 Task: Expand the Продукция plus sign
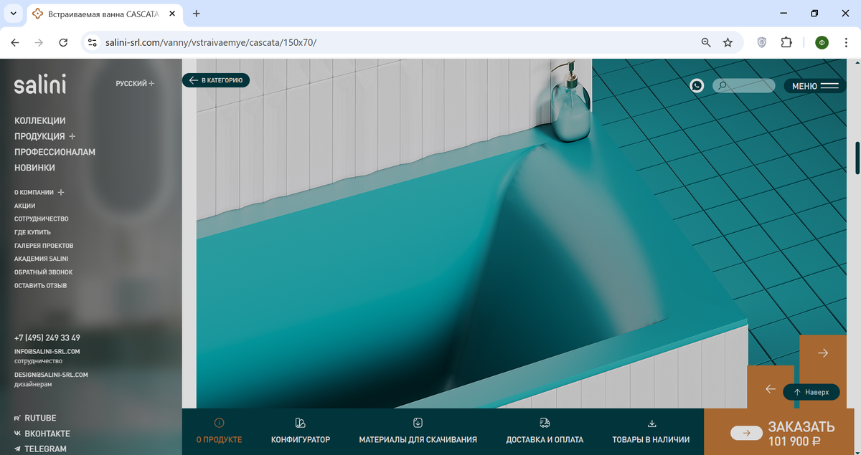click(x=72, y=136)
